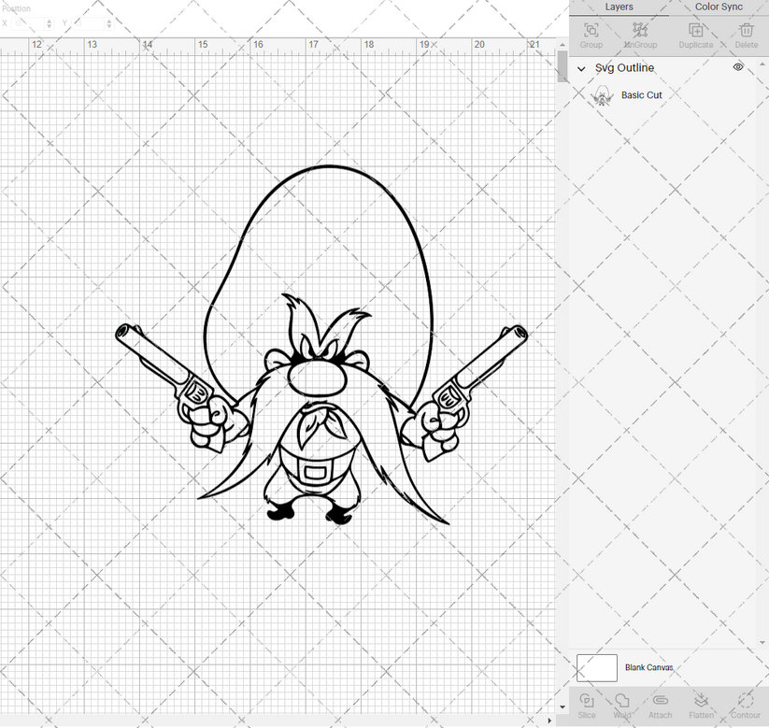This screenshot has width=769, height=728.
Task: Increase the X position with the stepper
Action: pyautogui.click(x=49, y=21)
